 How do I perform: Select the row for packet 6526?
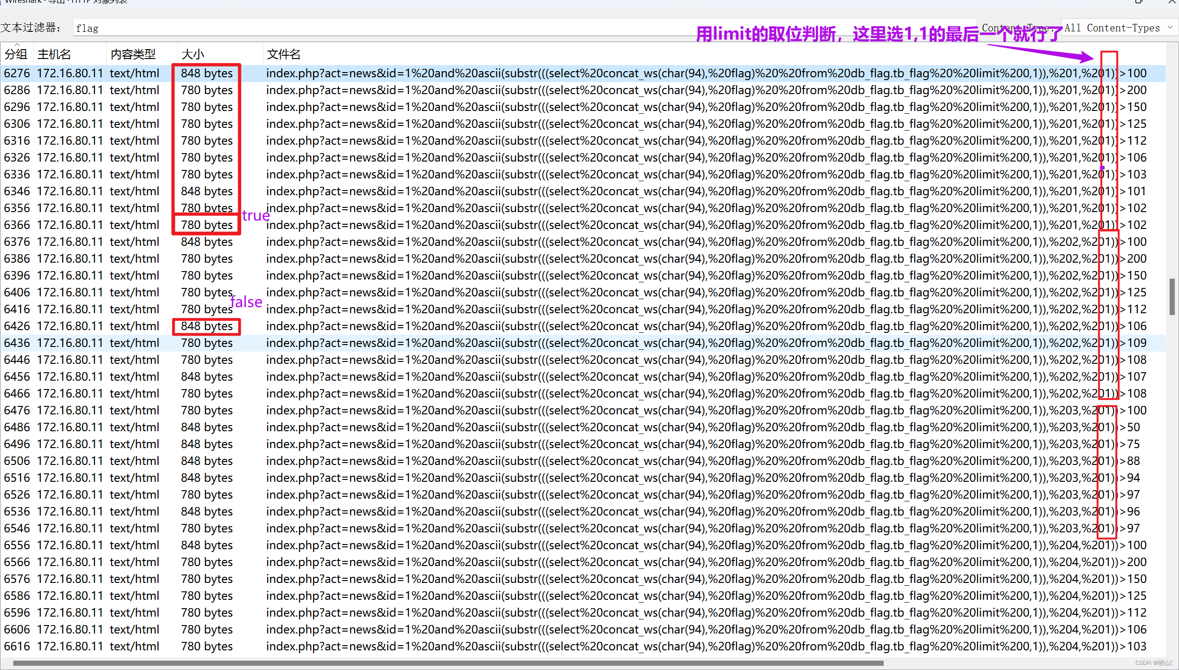coord(583,494)
